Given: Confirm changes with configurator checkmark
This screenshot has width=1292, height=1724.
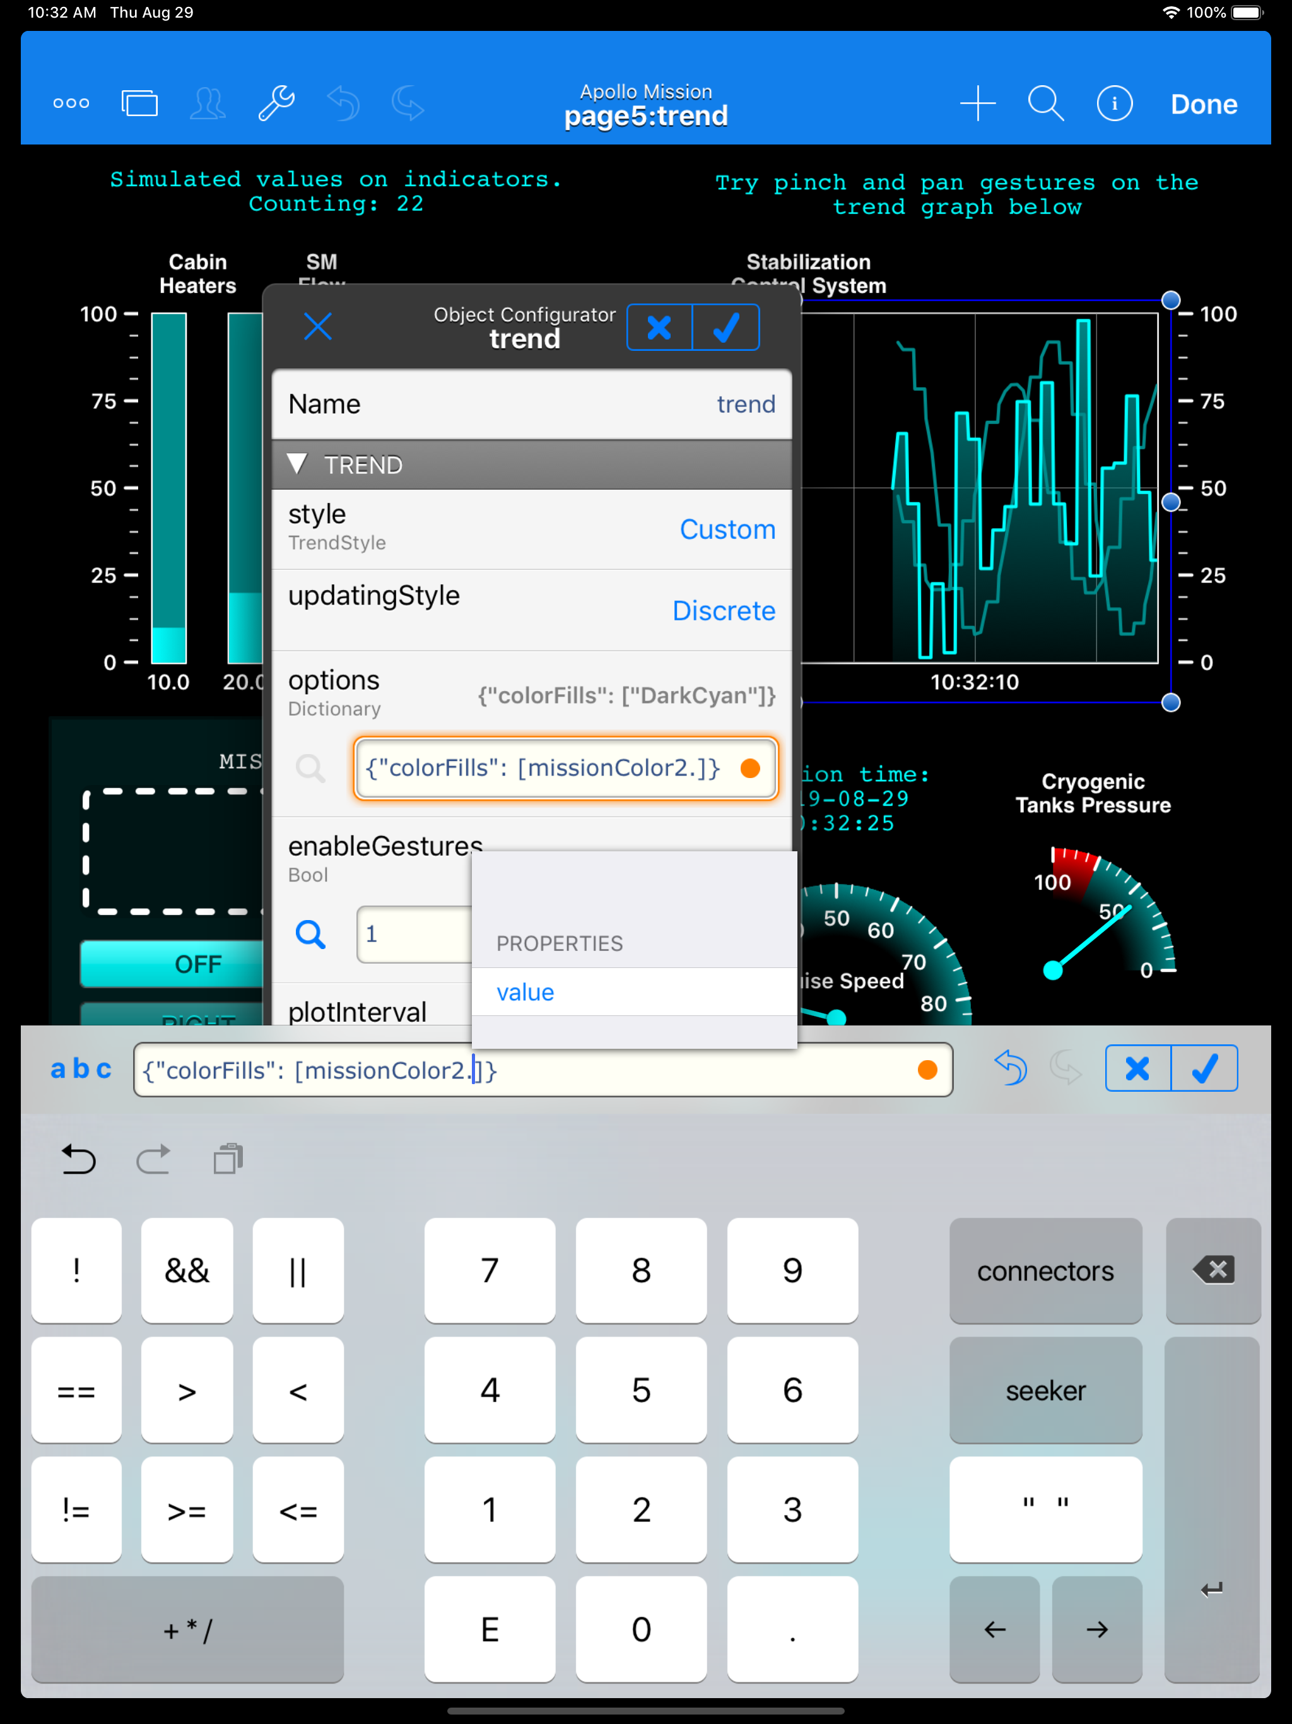Looking at the screenshot, I should [726, 328].
